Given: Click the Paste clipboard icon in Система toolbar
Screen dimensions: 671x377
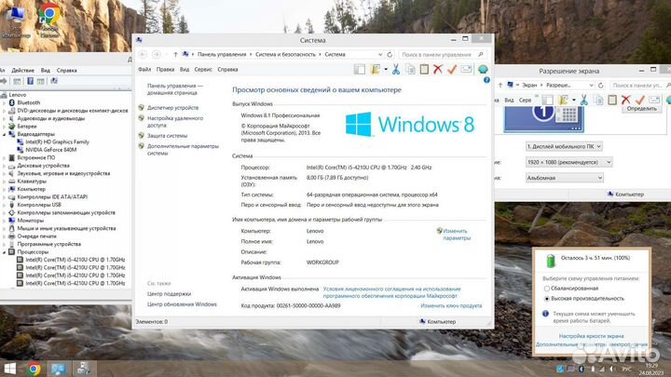Looking at the screenshot, I should (424, 69).
